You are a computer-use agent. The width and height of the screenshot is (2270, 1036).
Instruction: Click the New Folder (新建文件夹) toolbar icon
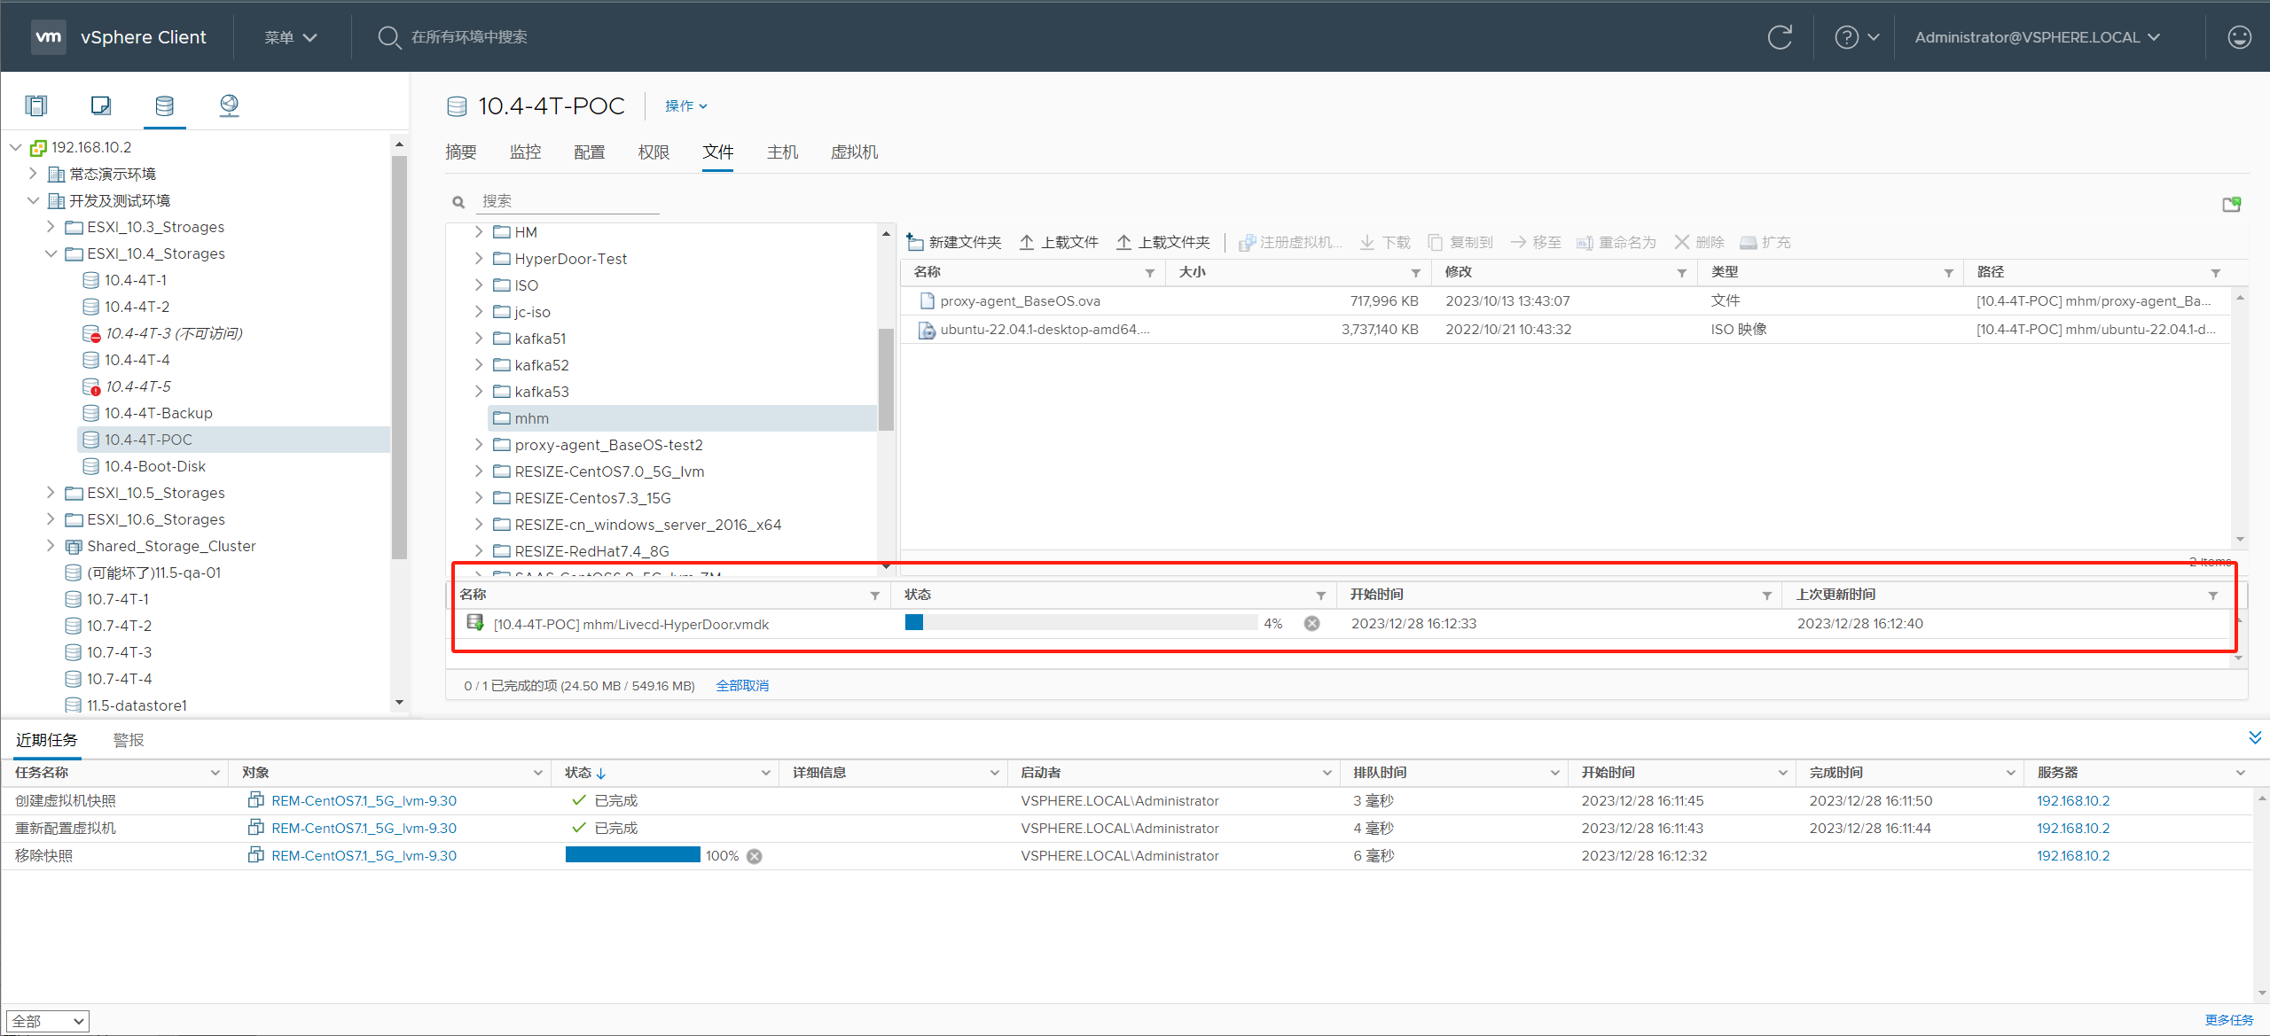pyautogui.click(x=916, y=242)
